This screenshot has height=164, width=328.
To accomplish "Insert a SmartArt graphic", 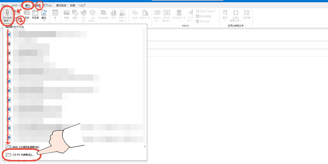I will click(x=103, y=15).
